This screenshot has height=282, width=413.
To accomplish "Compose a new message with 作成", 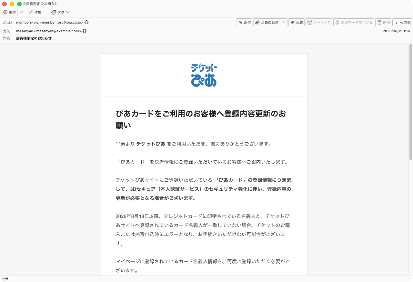I will click(x=35, y=12).
